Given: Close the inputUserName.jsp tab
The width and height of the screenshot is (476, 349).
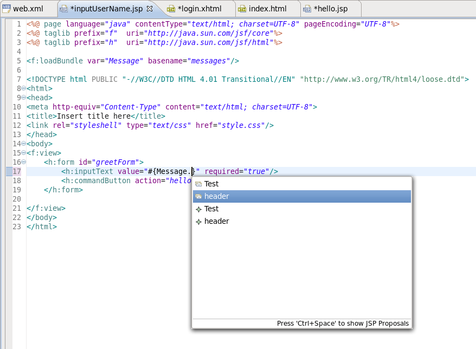Looking at the screenshot, I should (150, 9).
